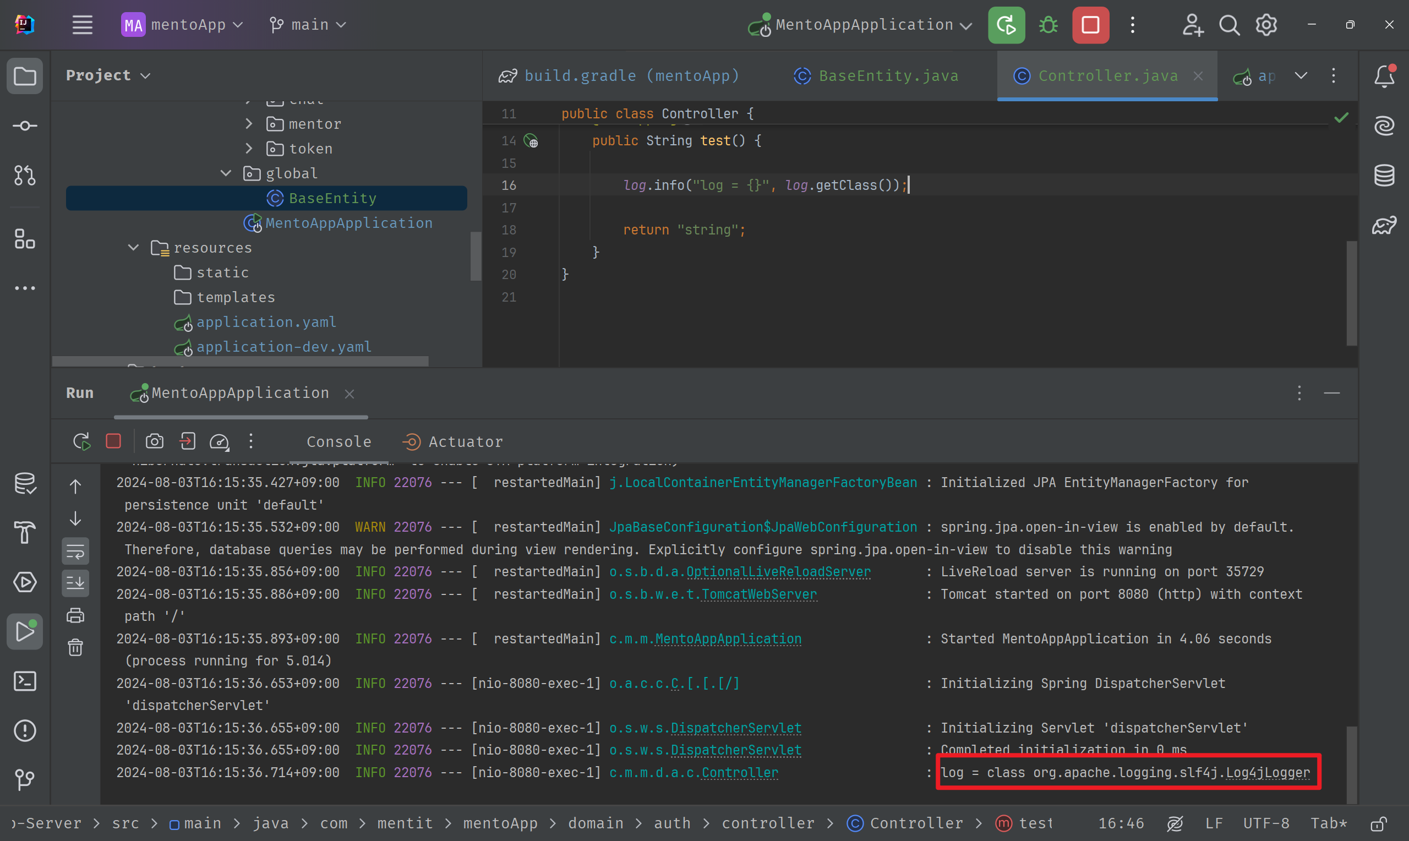Viewport: 1409px width, 841px height.
Task: Open the main branch dropdown
Action: click(x=308, y=25)
